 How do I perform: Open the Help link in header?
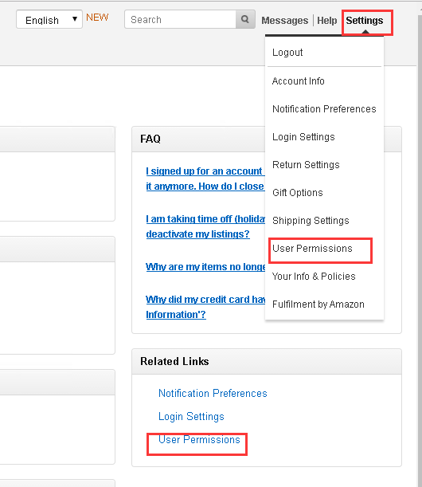pyautogui.click(x=326, y=21)
